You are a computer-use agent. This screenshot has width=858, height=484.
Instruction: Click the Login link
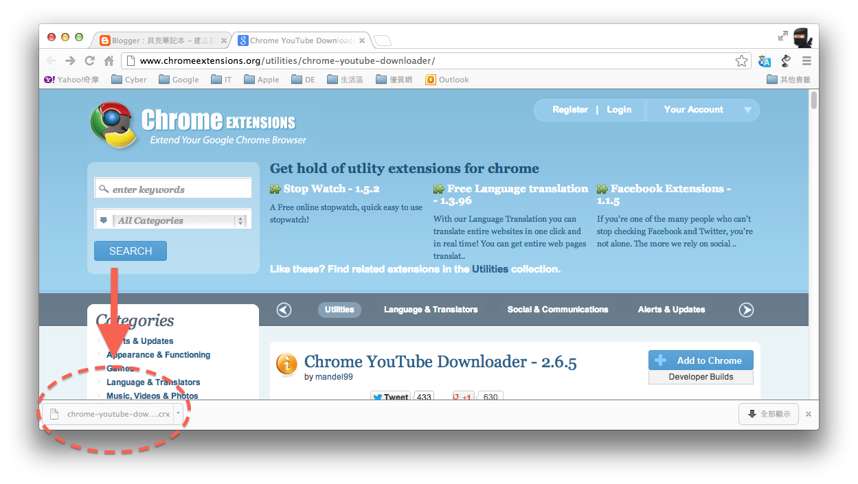(x=619, y=110)
